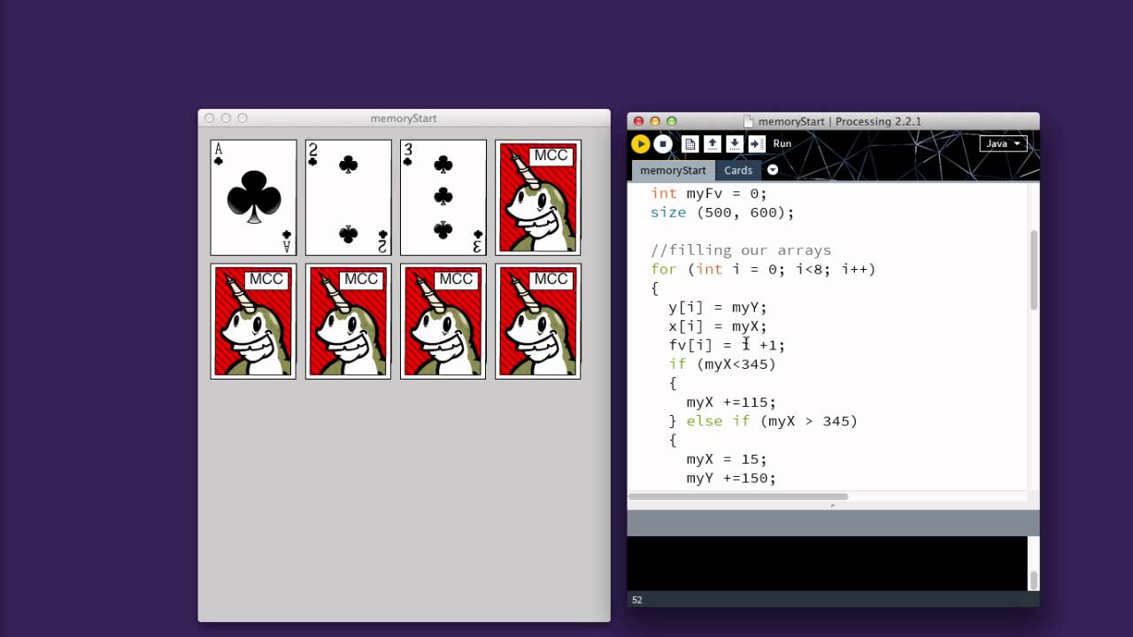Stop the running sketch

coord(662,143)
